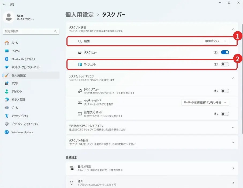The height and width of the screenshot is (188, 243).
Task: Turn off the タスク ビュー toggle
Action: 225,52
